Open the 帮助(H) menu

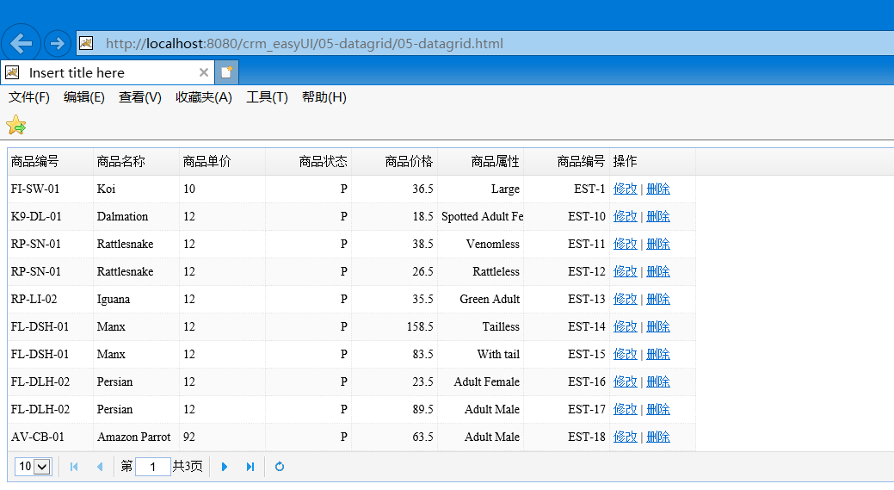point(324,97)
